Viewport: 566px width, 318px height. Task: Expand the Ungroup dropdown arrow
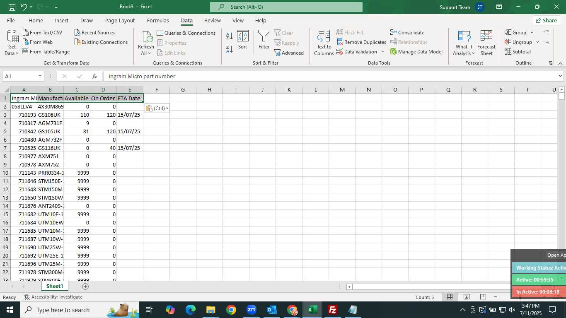537,42
